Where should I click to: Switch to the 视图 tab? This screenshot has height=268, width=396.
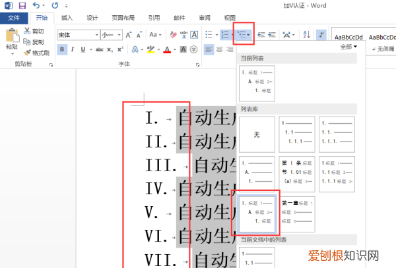230,18
